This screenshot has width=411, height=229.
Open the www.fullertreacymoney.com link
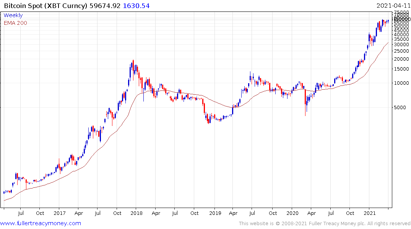point(41,223)
